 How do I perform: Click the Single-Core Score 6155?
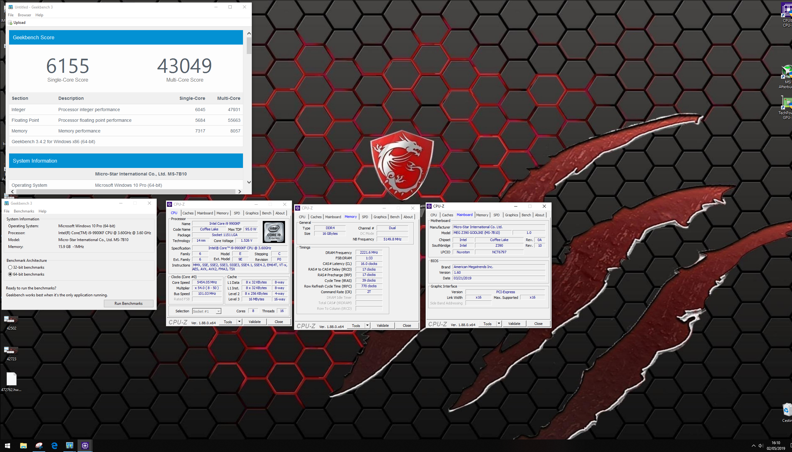click(68, 66)
